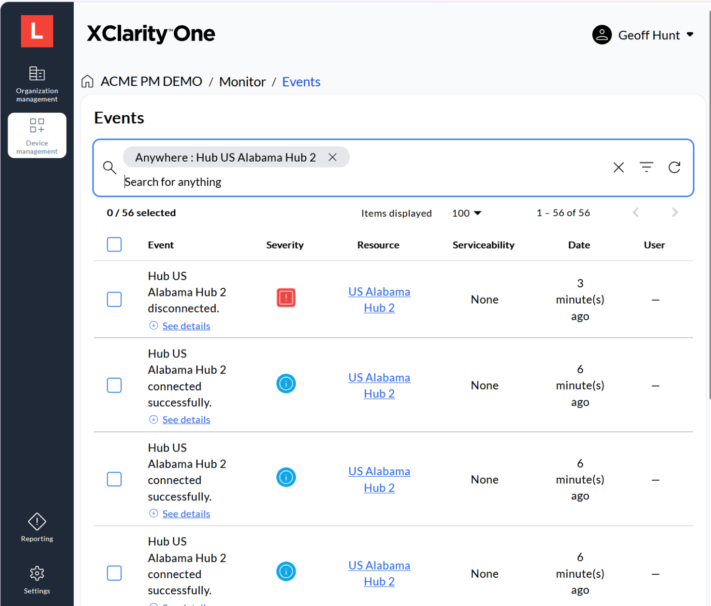Open the Items displayed 100 dropdown
The width and height of the screenshot is (711, 606).
(466, 213)
